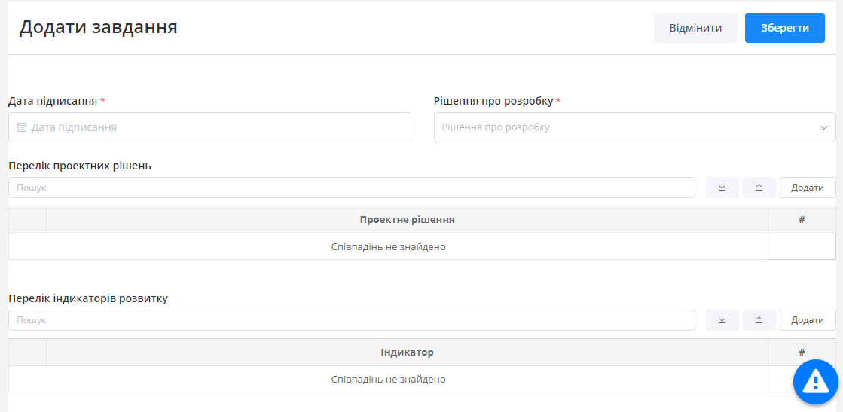The width and height of the screenshot is (843, 412).
Task: Click the blank first column header of indicators table
Action: click(x=27, y=352)
